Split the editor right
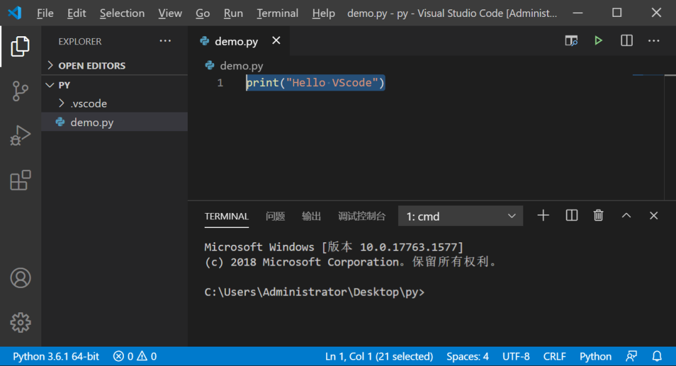The width and height of the screenshot is (676, 366). [627, 41]
